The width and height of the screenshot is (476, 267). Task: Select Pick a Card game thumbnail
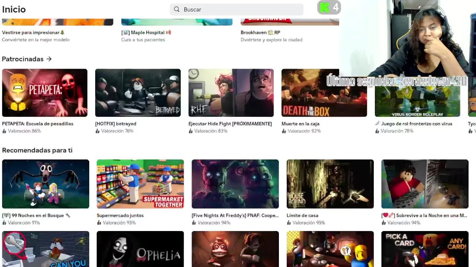point(425,249)
